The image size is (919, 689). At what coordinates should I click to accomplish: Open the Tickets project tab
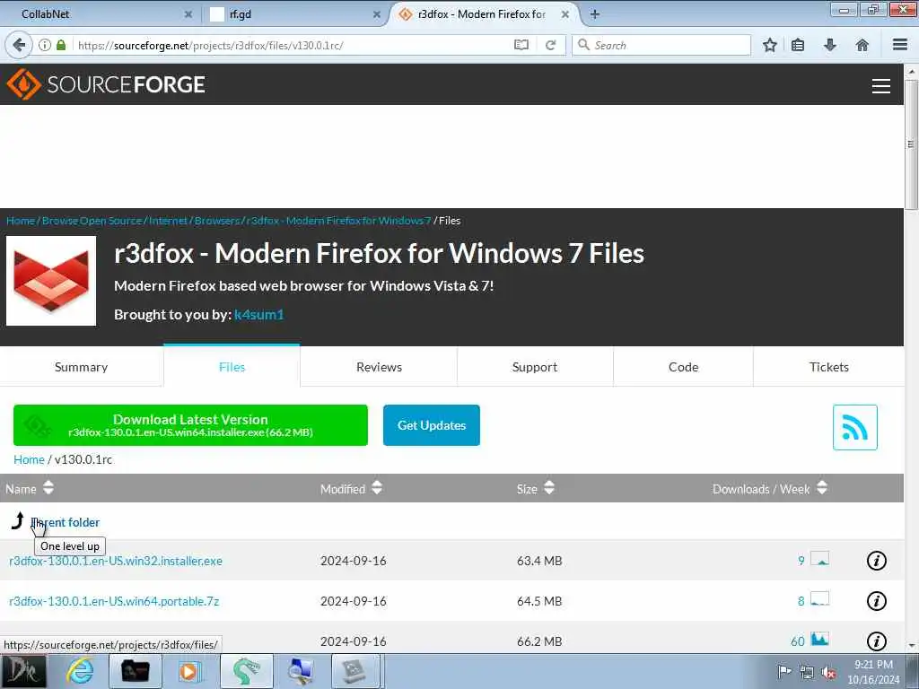coord(828,367)
